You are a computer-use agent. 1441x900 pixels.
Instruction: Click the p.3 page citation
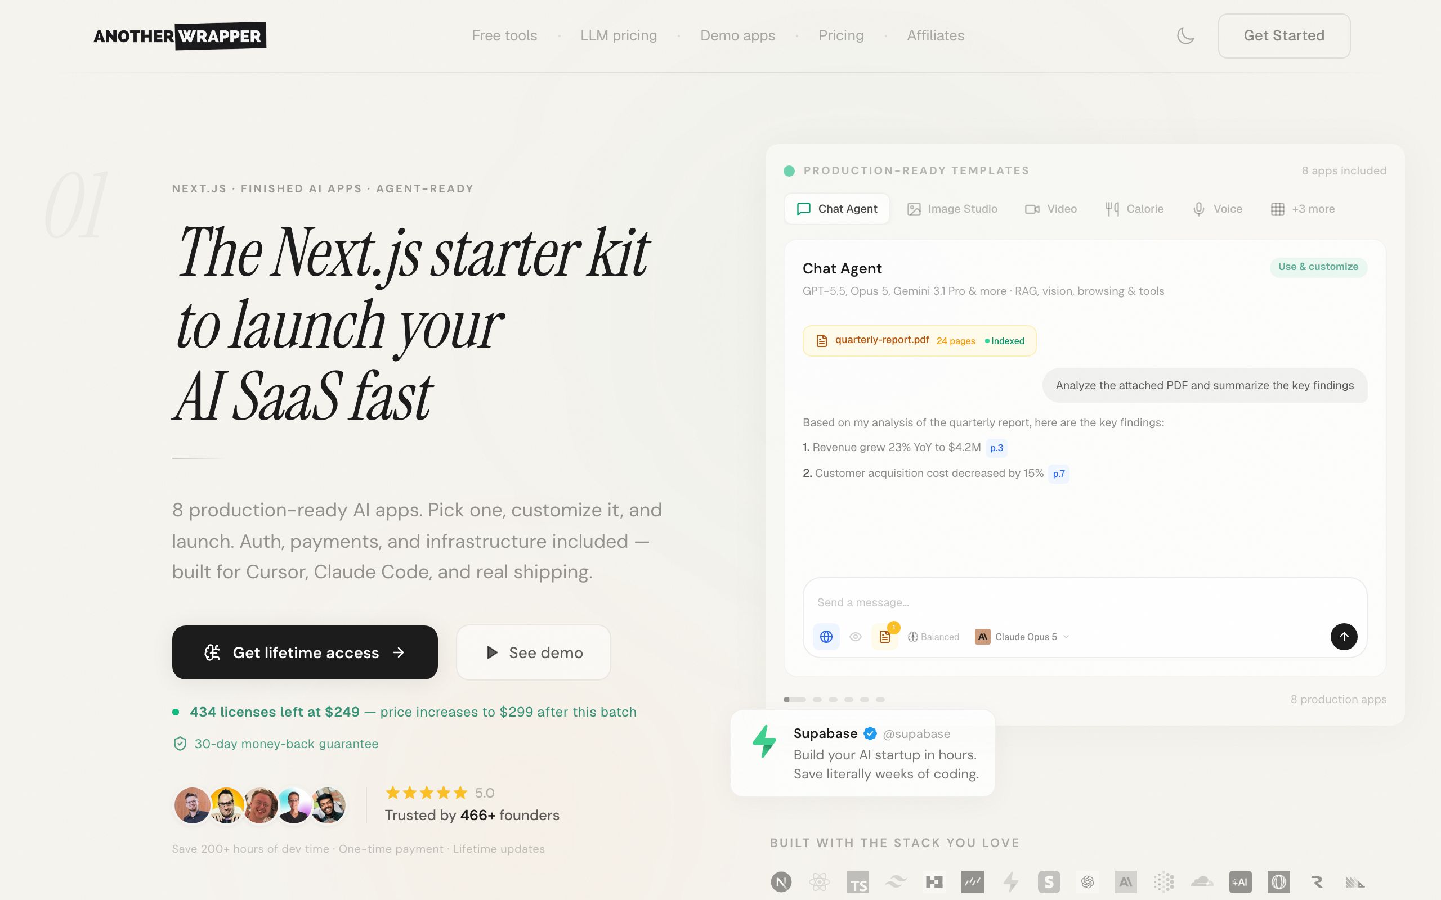tap(996, 448)
